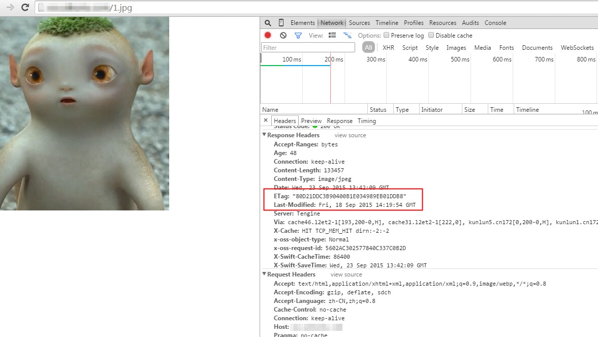The height and width of the screenshot is (337, 598).
Task: Switch to the Preview detail tab
Action: [311, 120]
